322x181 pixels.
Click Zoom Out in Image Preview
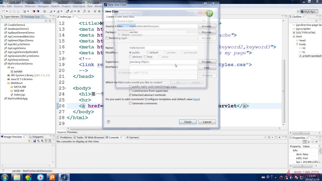click(x=38, y=141)
